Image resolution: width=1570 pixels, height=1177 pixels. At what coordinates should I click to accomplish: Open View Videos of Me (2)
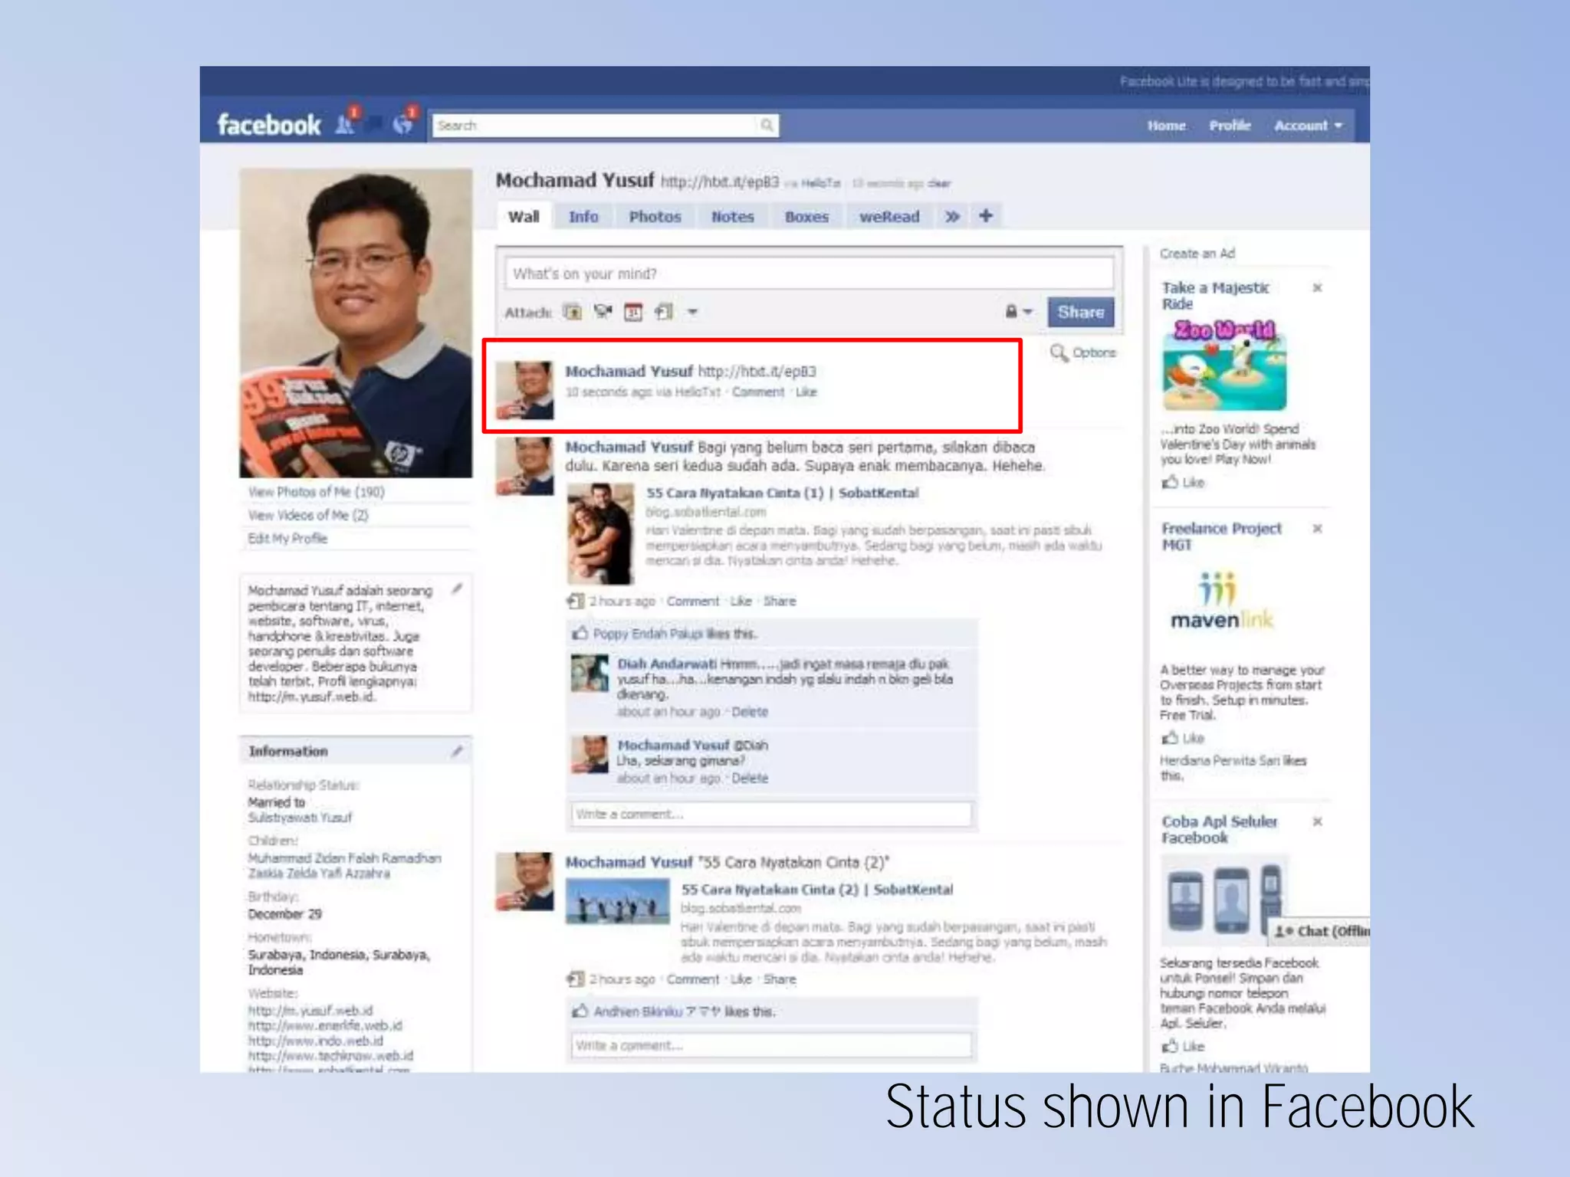(x=308, y=515)
